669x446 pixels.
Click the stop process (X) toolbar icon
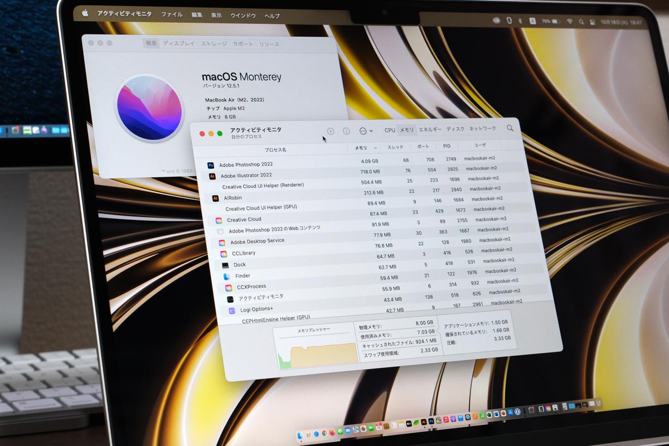tap(331, 131)
